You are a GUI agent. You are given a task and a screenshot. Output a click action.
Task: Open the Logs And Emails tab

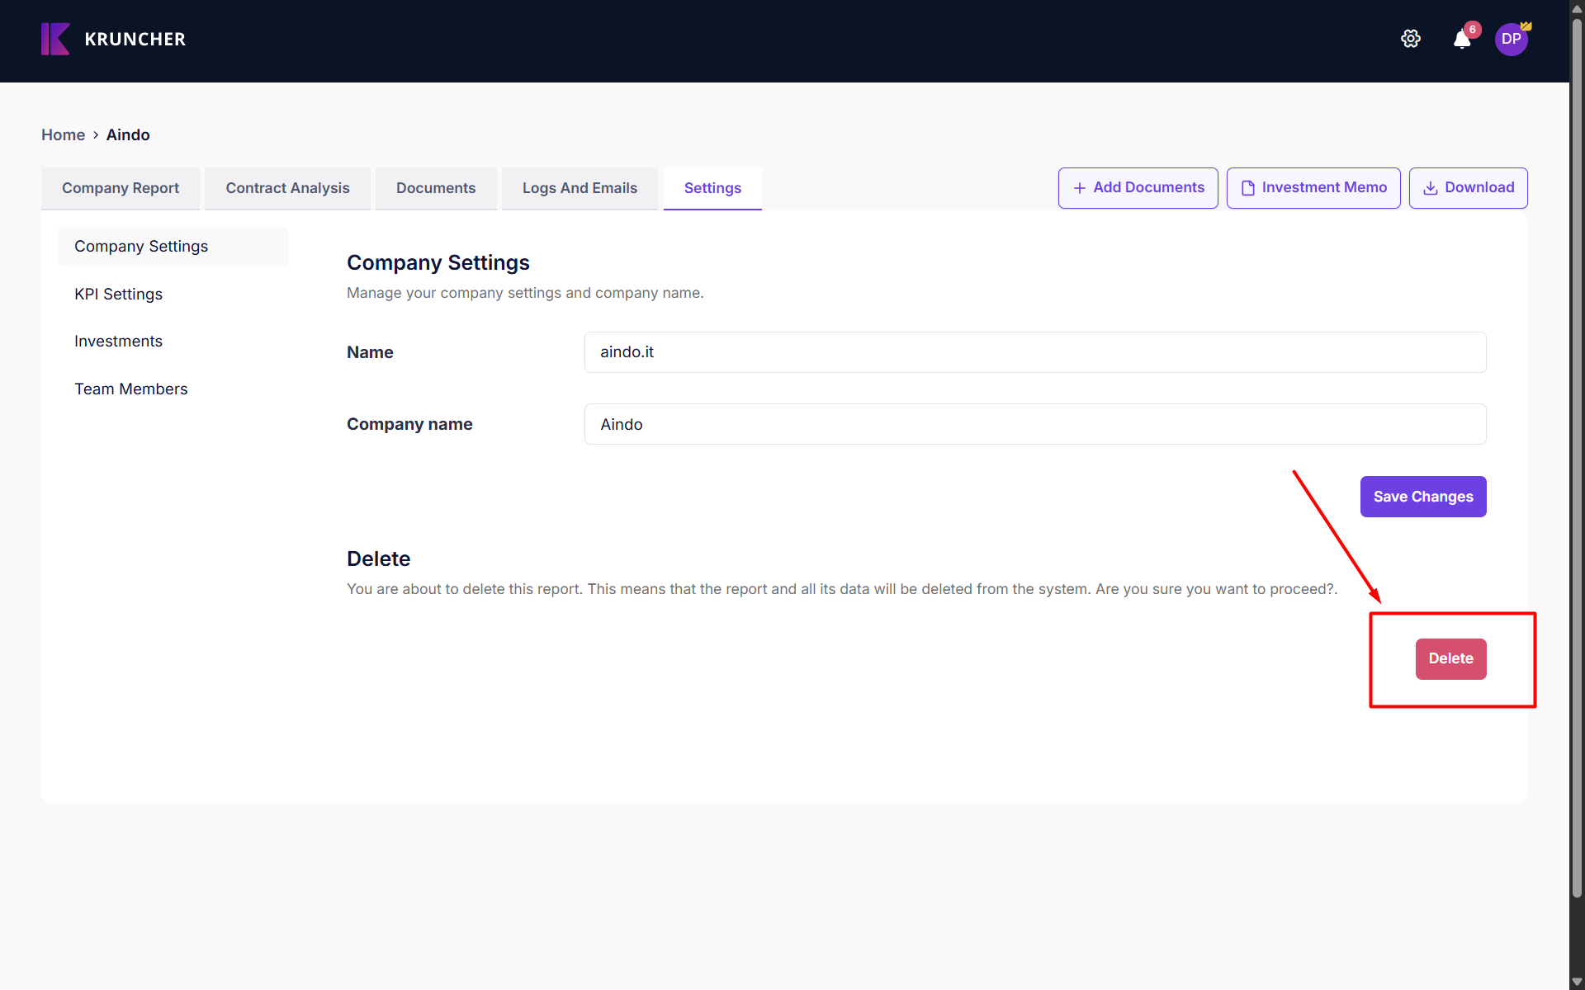coord(580,188)
